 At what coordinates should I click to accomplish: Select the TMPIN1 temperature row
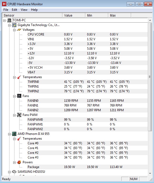point(87,87)
